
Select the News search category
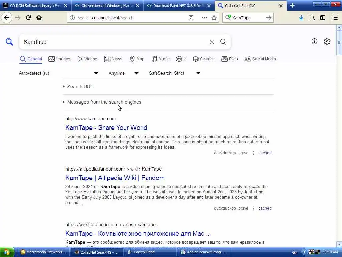click(x=113, y=59)
